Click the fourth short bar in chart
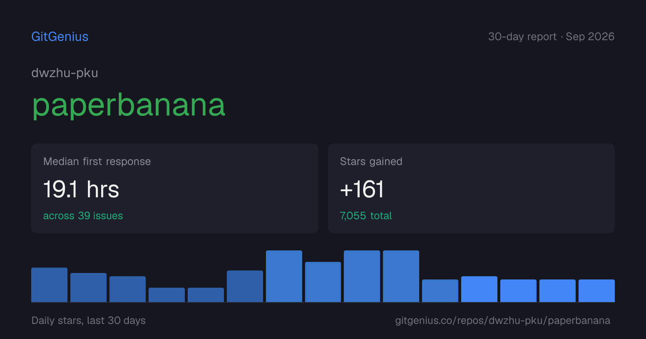 pyautogui.click(x=167, y=295)
